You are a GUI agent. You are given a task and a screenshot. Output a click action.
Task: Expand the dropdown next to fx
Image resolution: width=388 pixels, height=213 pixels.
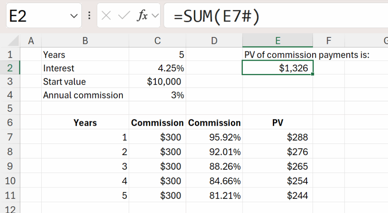[155, 16]
